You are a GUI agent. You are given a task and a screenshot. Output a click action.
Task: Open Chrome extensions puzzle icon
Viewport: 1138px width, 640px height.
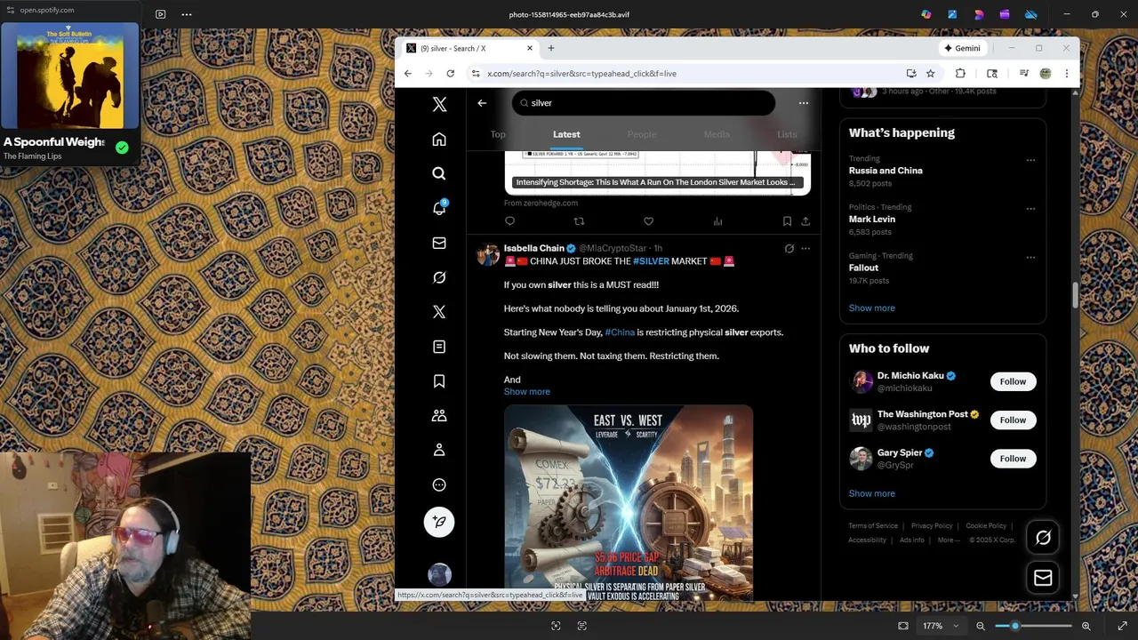(960, 74)
